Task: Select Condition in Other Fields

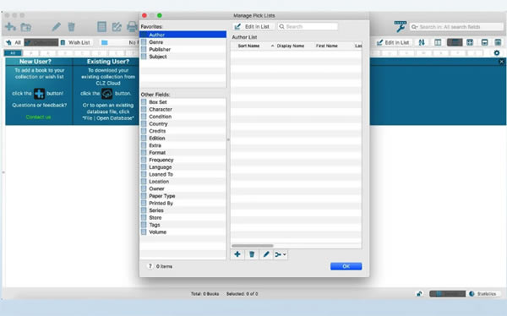Action: point(183,117)
